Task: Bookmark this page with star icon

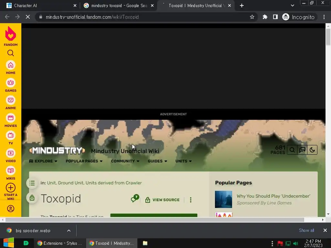Action: click(x=252, y=17)
